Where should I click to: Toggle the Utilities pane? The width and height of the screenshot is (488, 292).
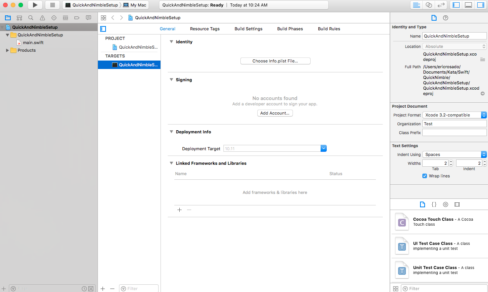point(480,5)
